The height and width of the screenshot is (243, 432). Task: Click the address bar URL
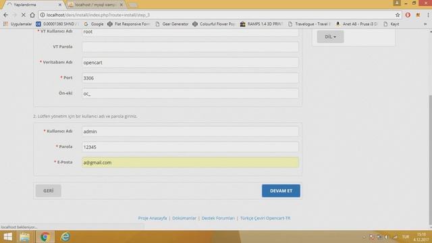coord(98,15)
